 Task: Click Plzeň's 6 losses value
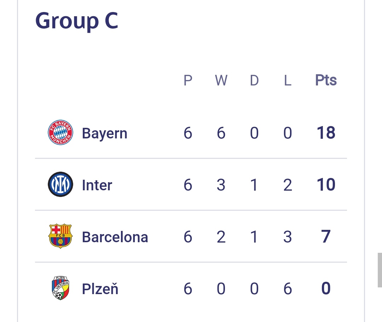(288, 288)
